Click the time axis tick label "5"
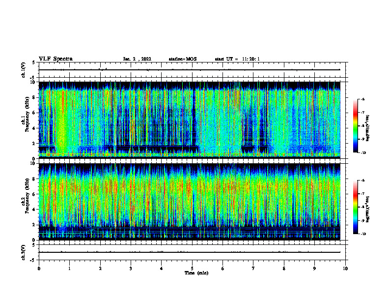 (192, 269)
